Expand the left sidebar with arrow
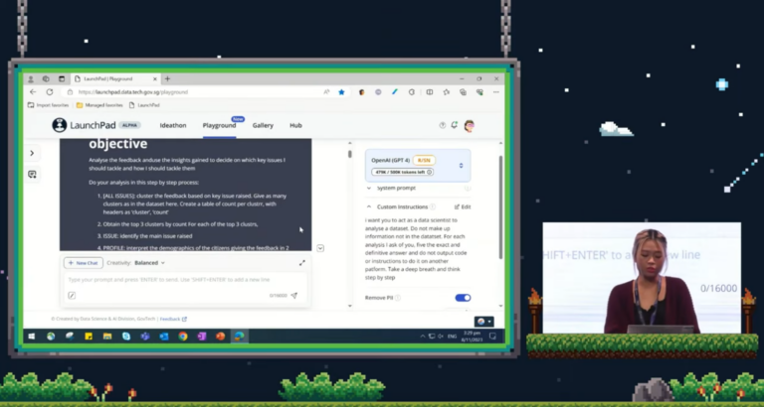The image size is (764, 407). pyautogui.click(x=32, y=153)
